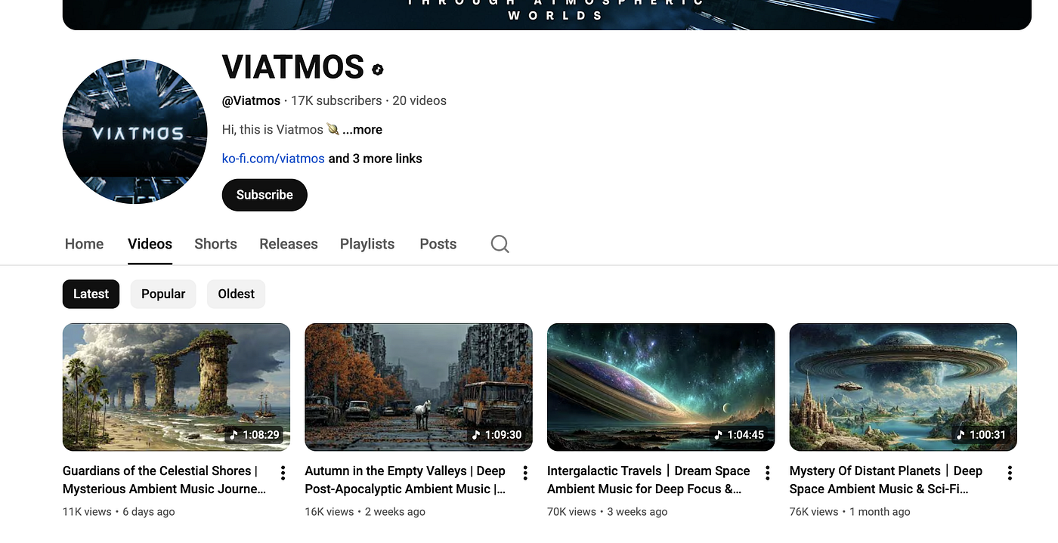1058x543 pixels.
Task: Open options menu for Autumn in the Empty Valleys
Action: pos(525,473)
